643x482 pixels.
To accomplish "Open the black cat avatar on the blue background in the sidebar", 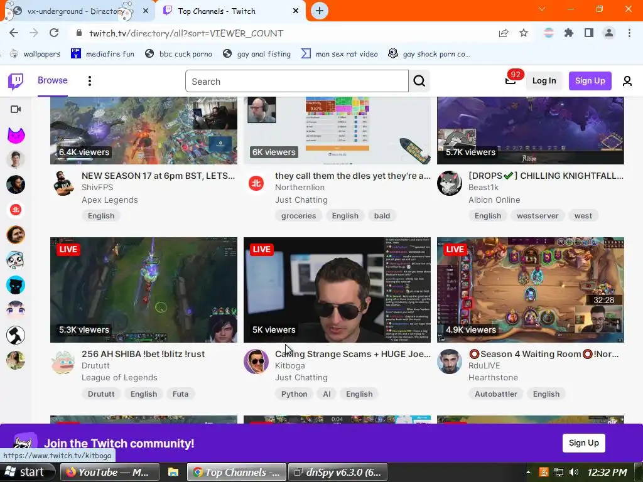I will click(16, 286).
